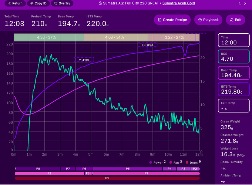Click the FC: 8:41 first crack marker

click(147, 45)
